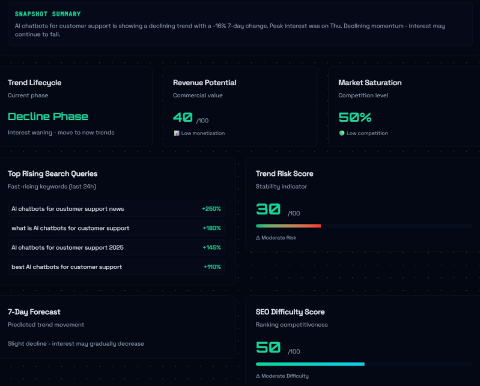Image resolution: width=480 pixels, height=386 pixels.
Task: Click the warning icon beside Moderate Difficulty
Action: (258, 376)
